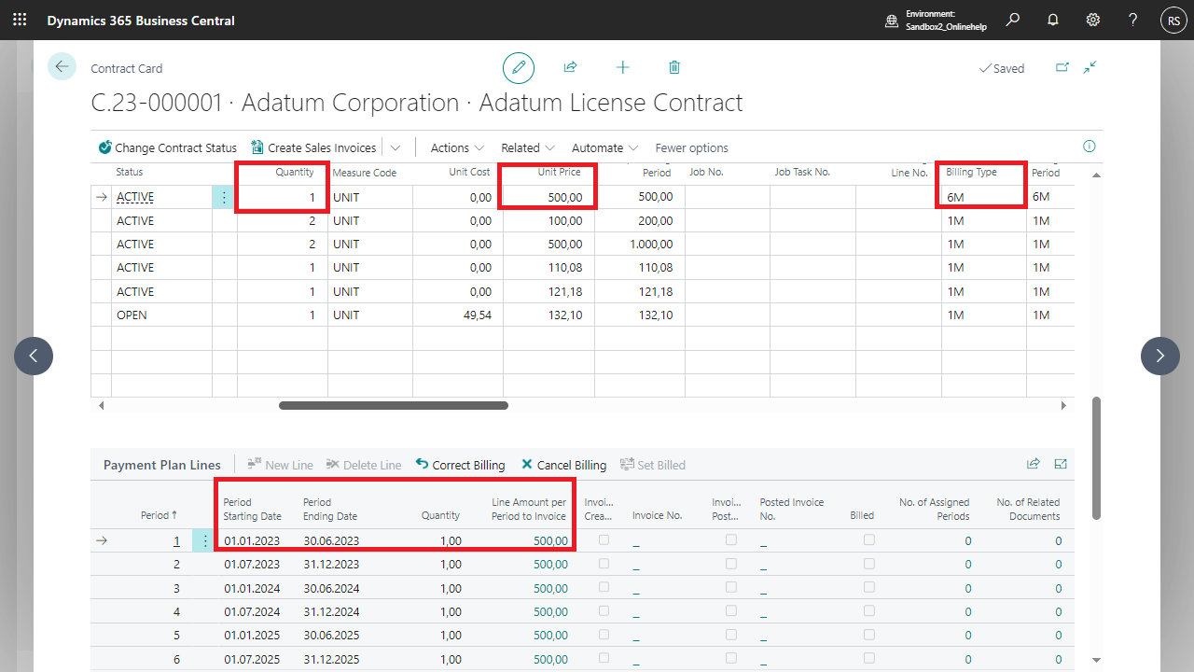Click the pencil edit icon

coord(519,68)
